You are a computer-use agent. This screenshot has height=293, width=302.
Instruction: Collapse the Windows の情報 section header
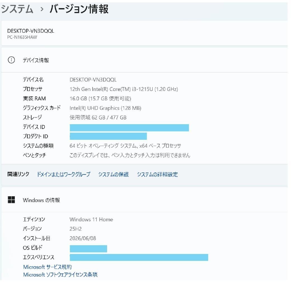coord(145,200)
